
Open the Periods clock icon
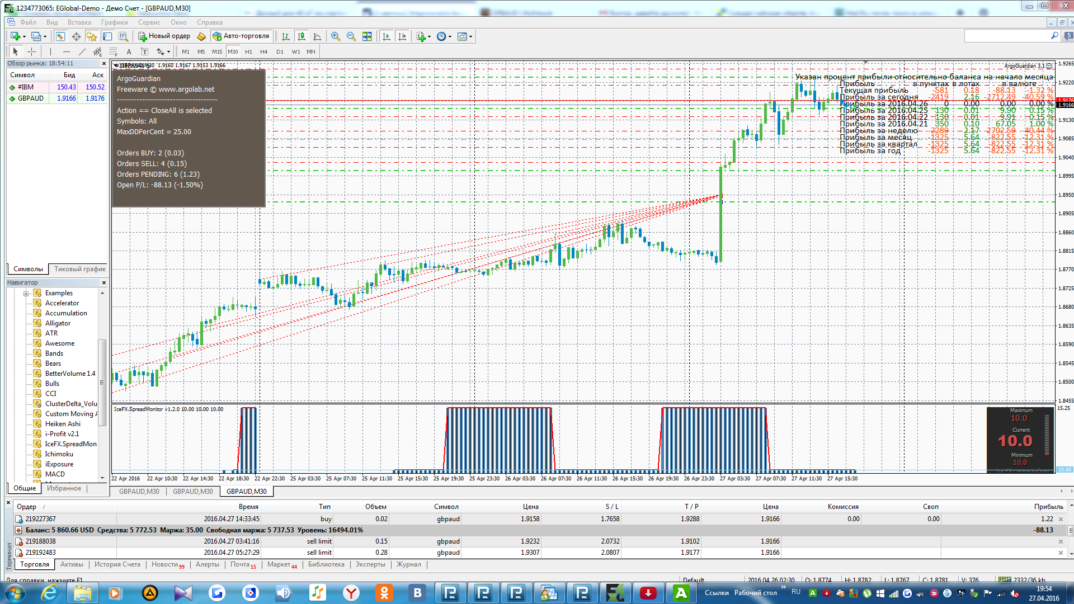point(441,36)
